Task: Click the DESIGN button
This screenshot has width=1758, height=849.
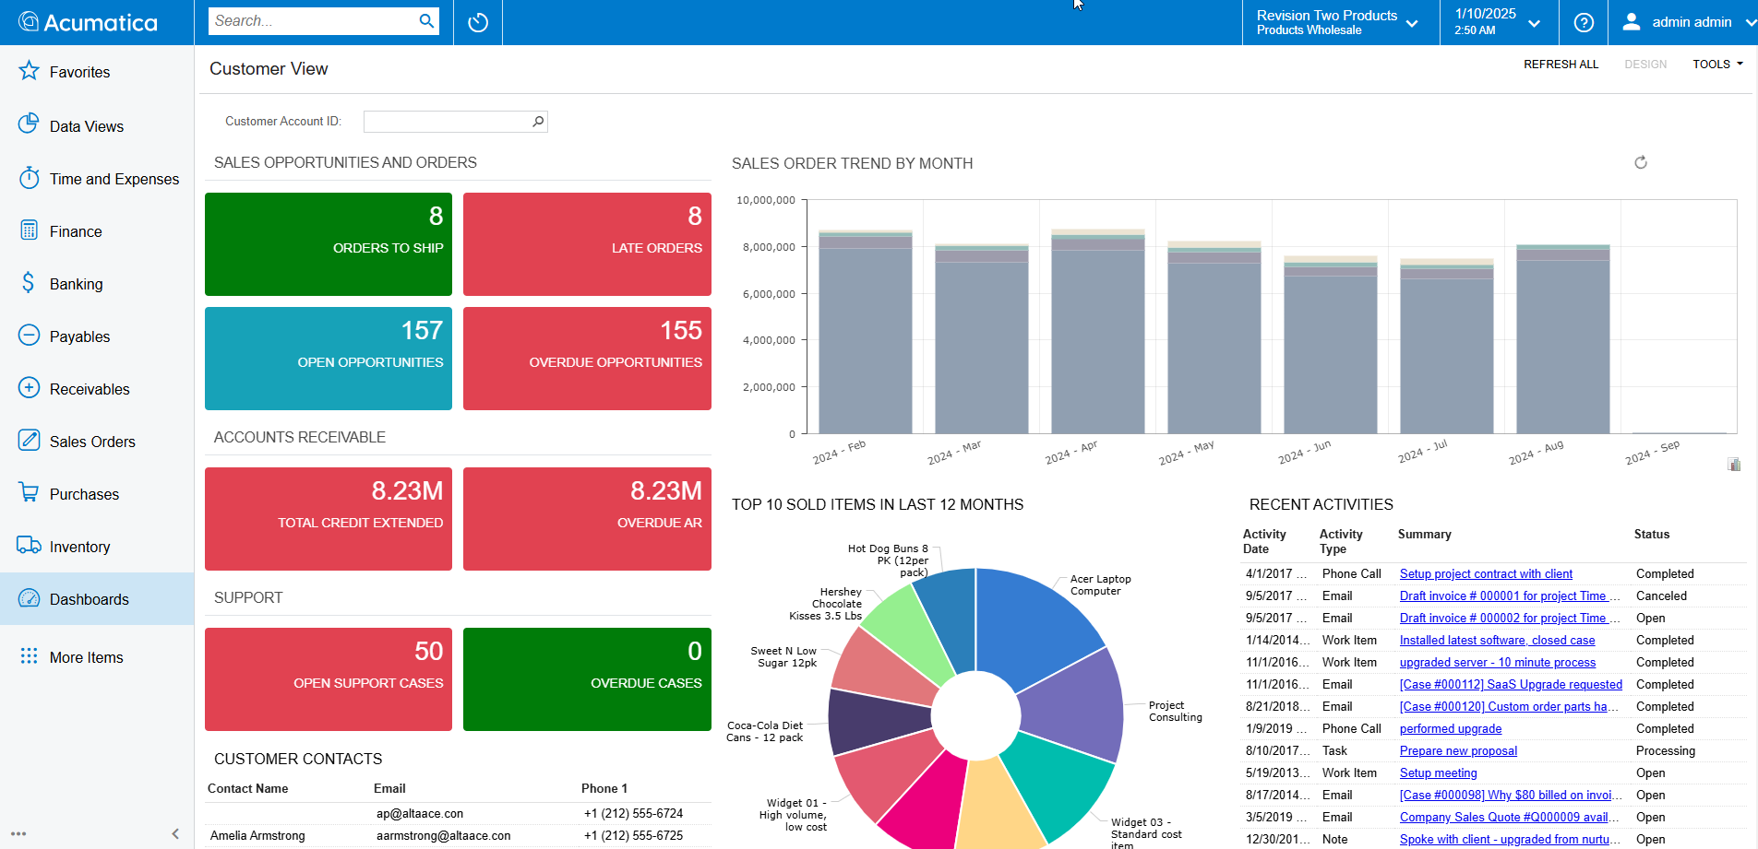Action: [1645, 64]
